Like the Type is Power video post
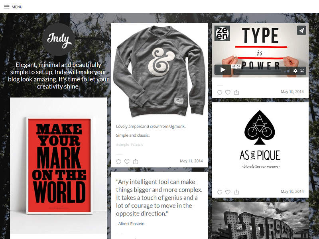319x239 pixels. pos(228,92)
